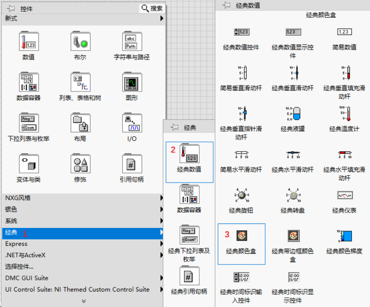Select the 经典带边框颜色盒 control
370x307 pixels.
tap(293, 236)
